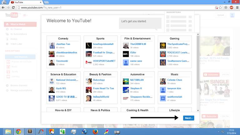240x135 pixels.
Task: Click the address bar URL field
Action: 116,7
